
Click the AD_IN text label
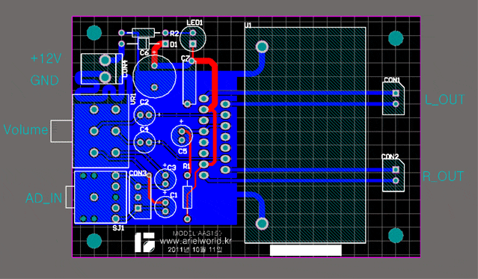[44, 198]
